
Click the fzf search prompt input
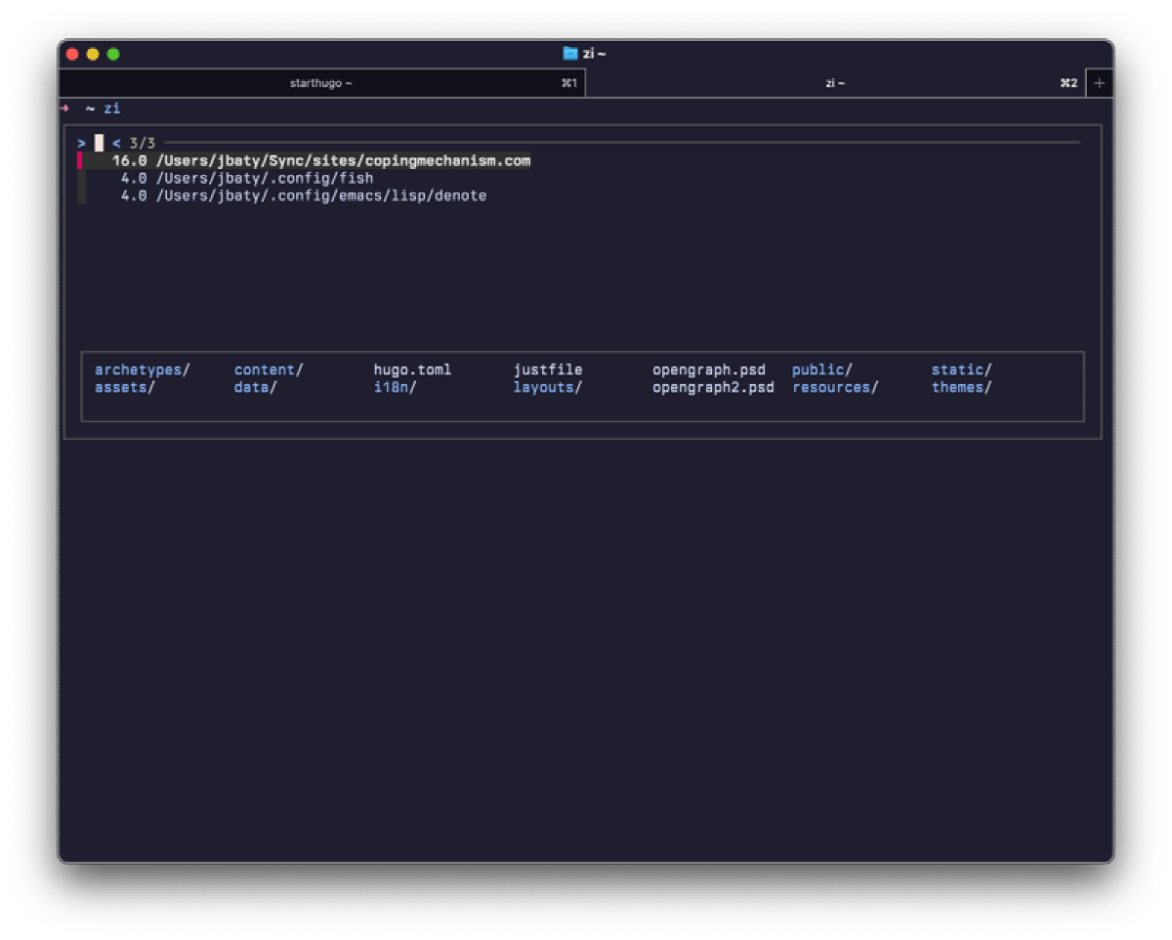click(100, 144)
